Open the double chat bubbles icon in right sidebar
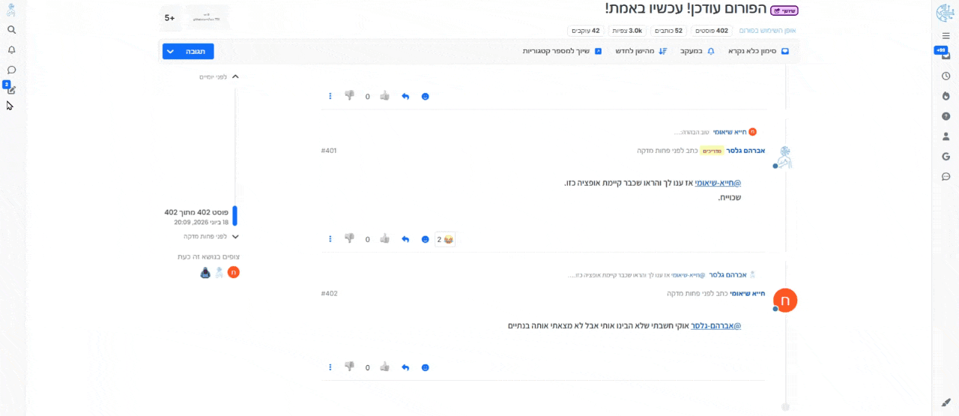Viewport: 959px width, 416px height. pyautogui.click(x=946, y=177)
